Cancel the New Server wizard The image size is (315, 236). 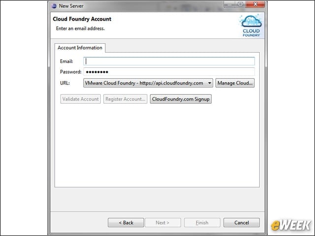pos(242,223)
